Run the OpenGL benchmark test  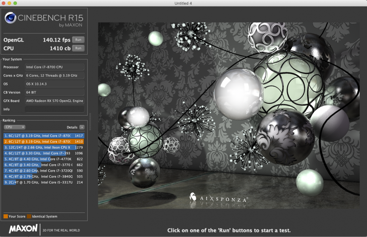click(78, 39)
